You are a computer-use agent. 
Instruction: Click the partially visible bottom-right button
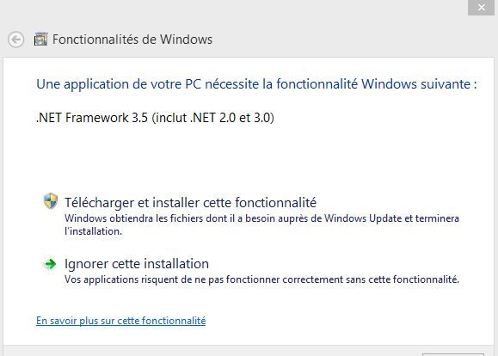453,354
